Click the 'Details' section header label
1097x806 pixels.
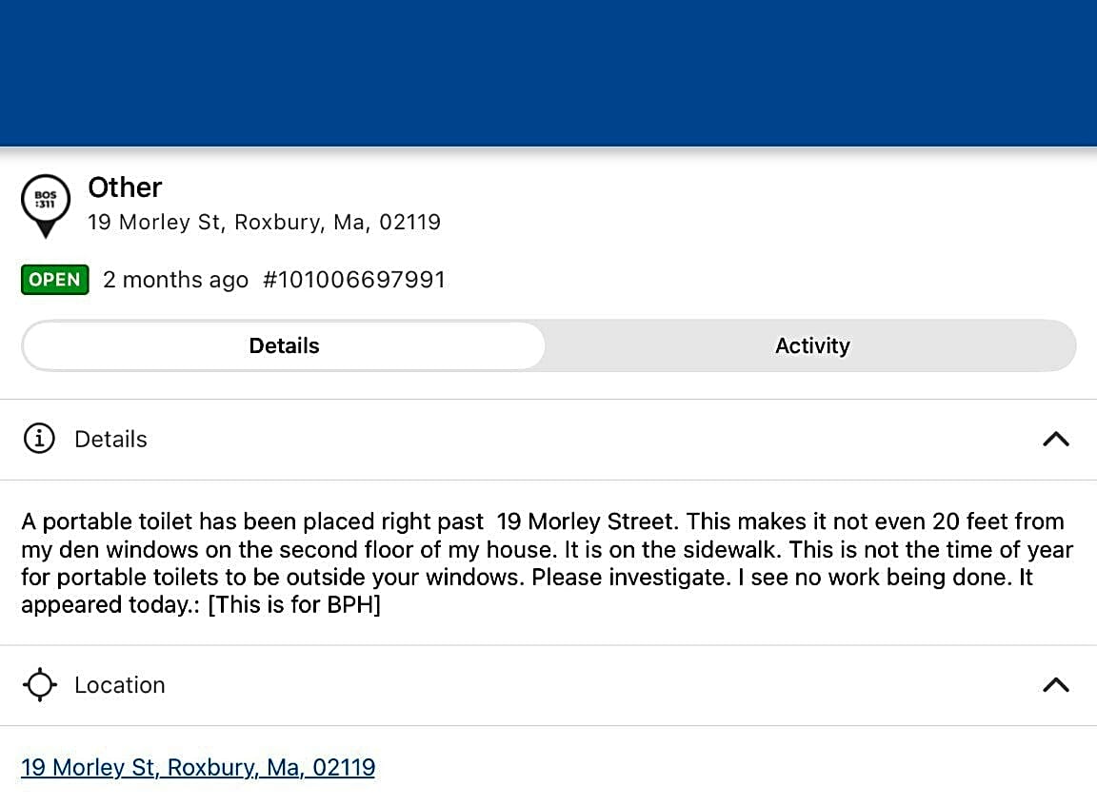point(110,439)
